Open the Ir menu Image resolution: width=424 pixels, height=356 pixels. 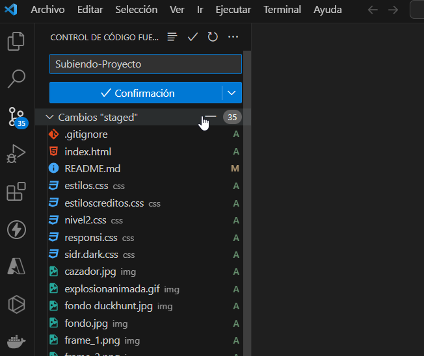200,10
